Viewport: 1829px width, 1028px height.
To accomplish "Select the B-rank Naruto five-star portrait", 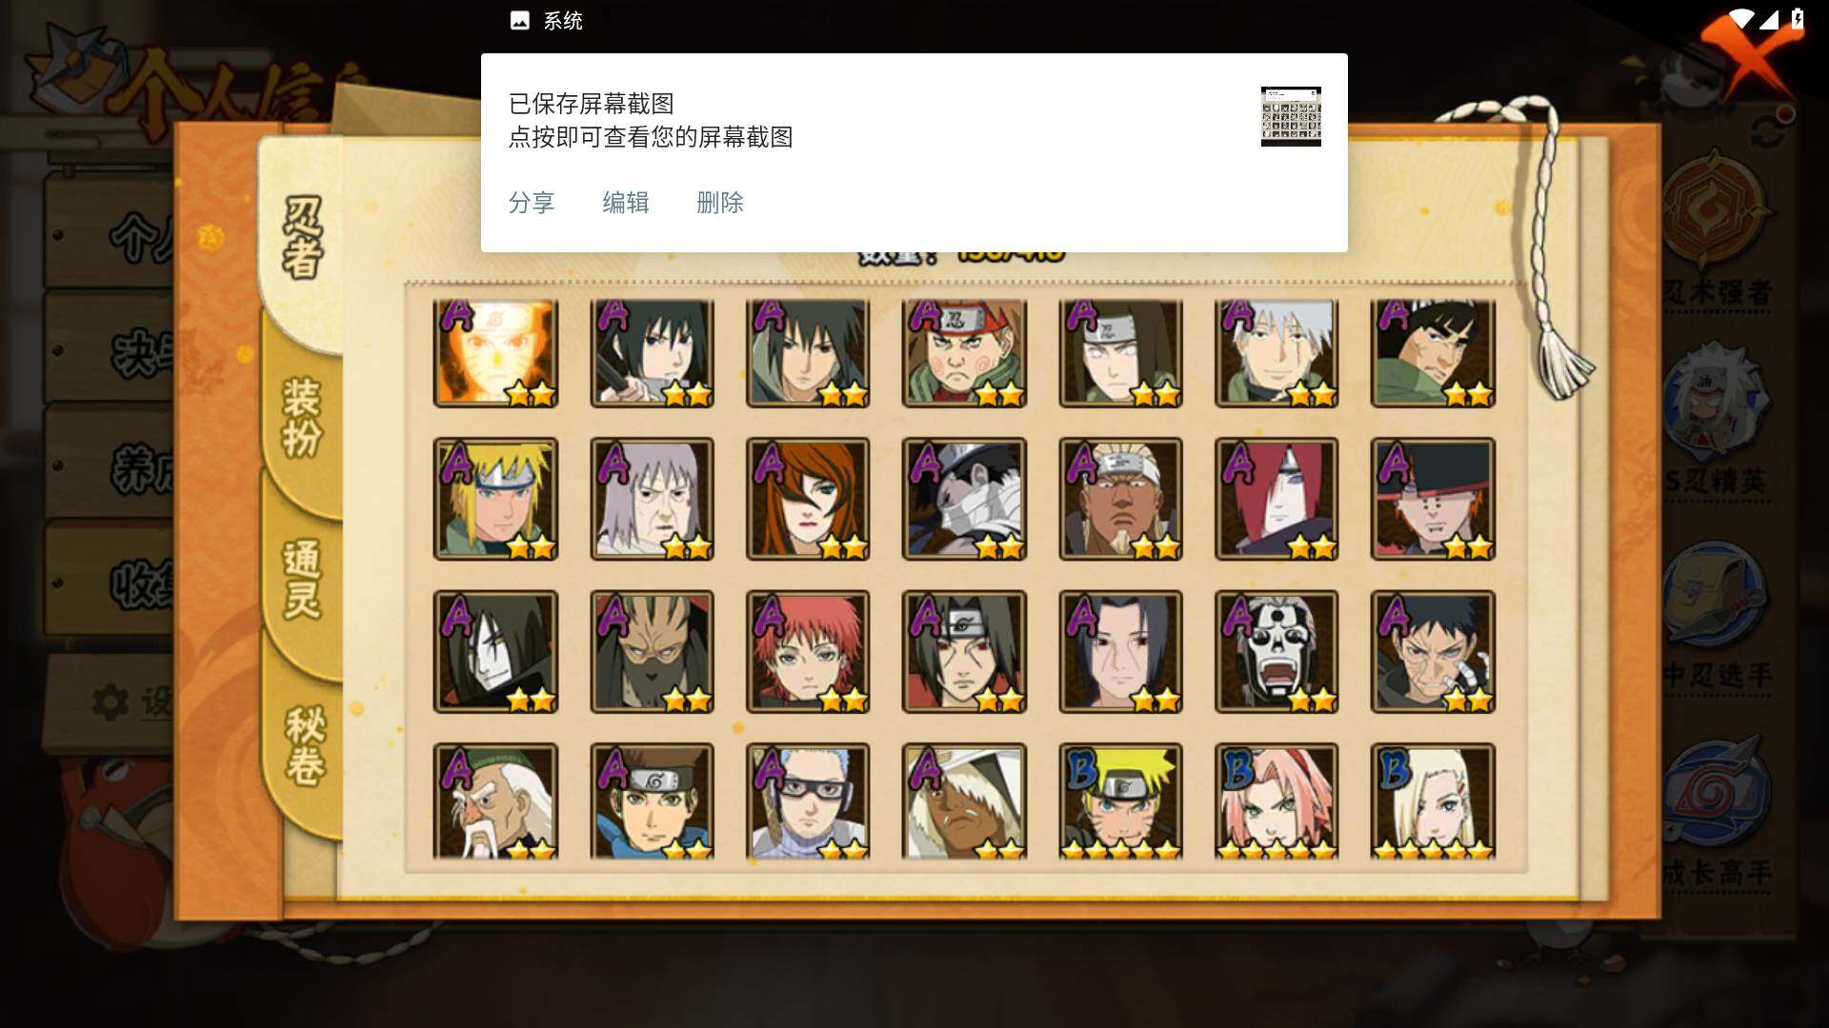I will [1120, 801].
